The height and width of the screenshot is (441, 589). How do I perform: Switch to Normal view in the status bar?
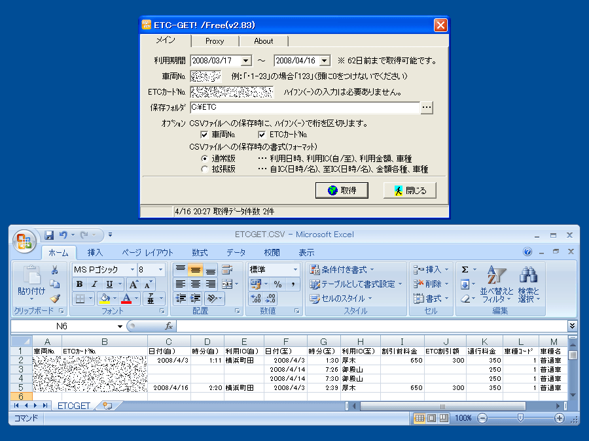click(419, 417)
